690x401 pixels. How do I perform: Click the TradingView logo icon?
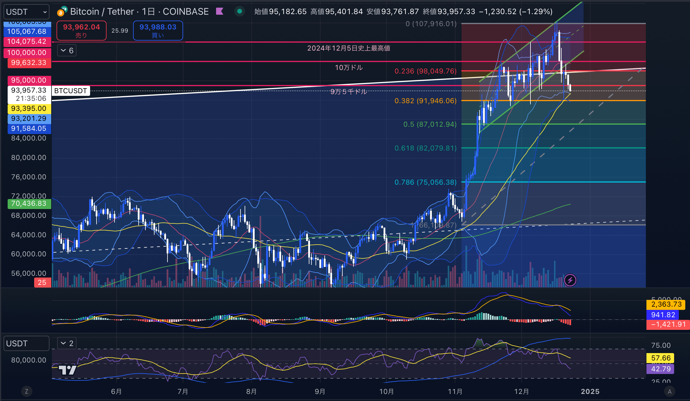tap(68, 370)
